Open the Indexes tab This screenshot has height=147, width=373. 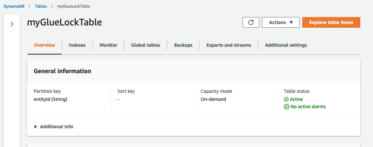coord(77,45)
